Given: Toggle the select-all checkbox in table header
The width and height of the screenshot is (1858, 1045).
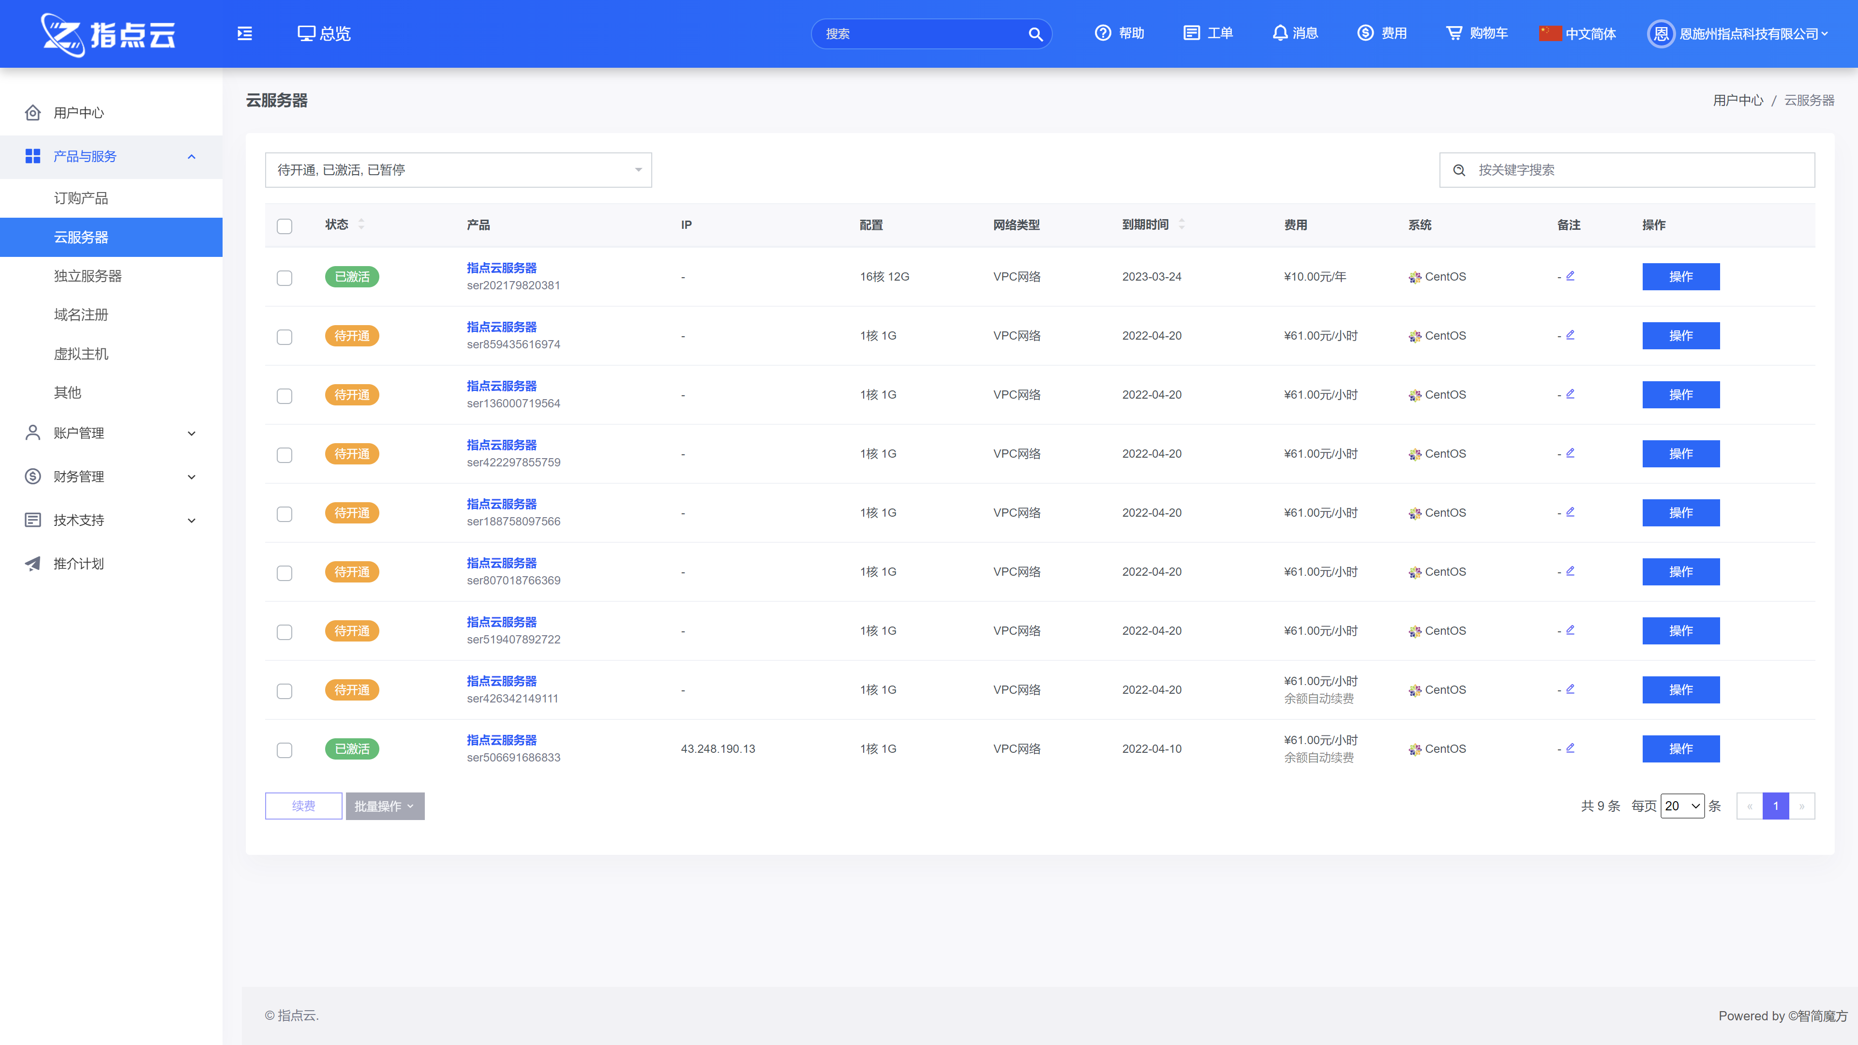Looking at the screenshot, I should point(284,226).
